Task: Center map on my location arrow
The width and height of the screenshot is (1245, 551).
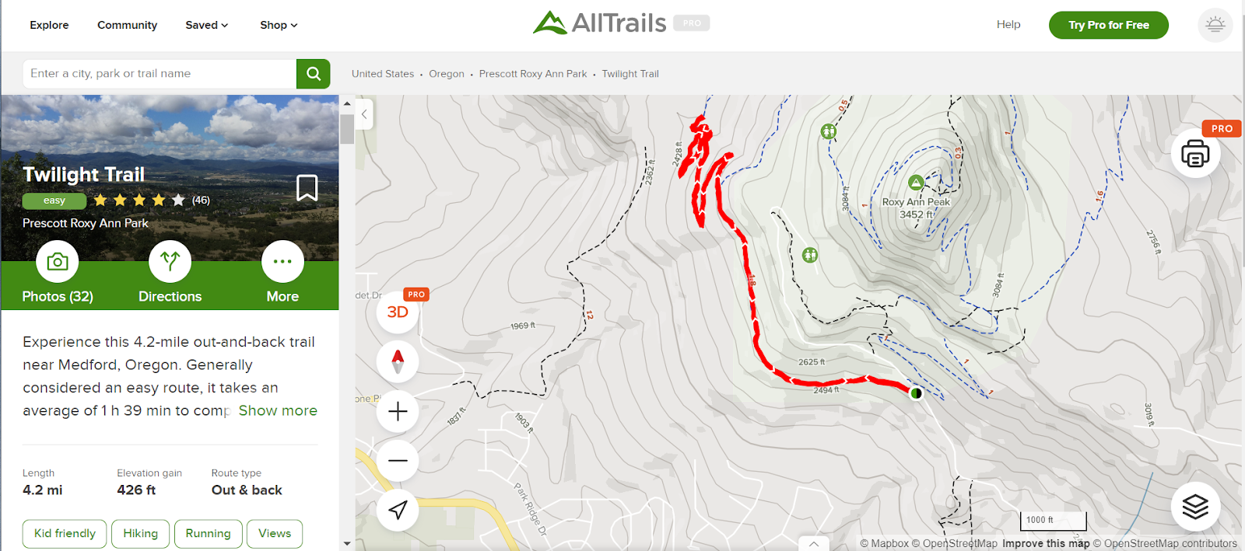Action: [x=398, y=510]
